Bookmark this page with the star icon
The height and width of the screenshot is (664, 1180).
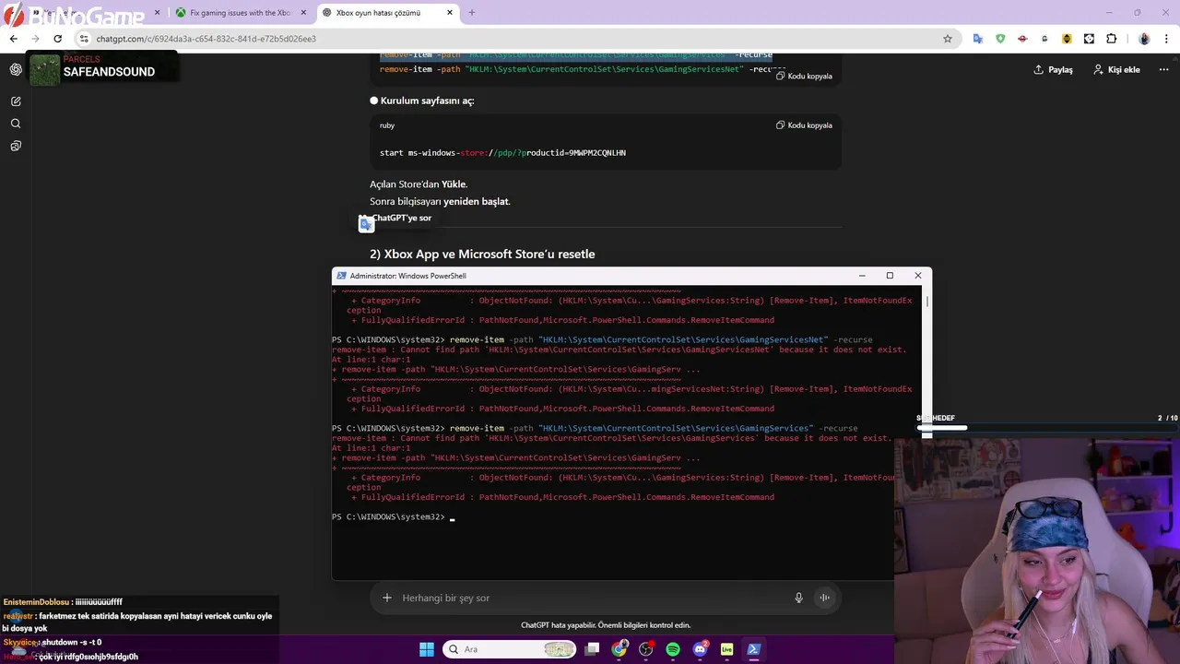(947, 39)
